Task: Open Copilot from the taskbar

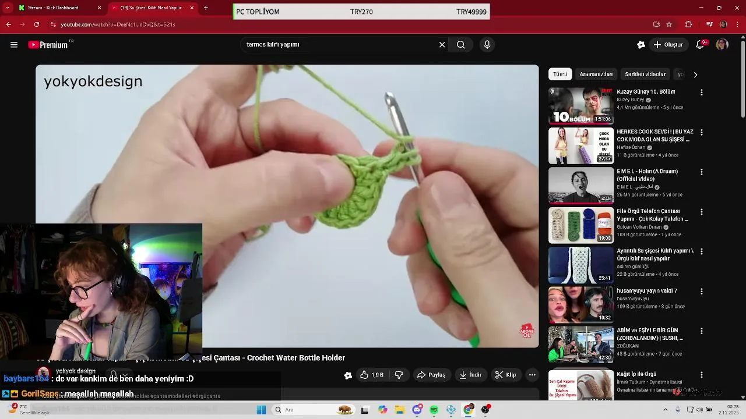Action: [x=382, y=410]
